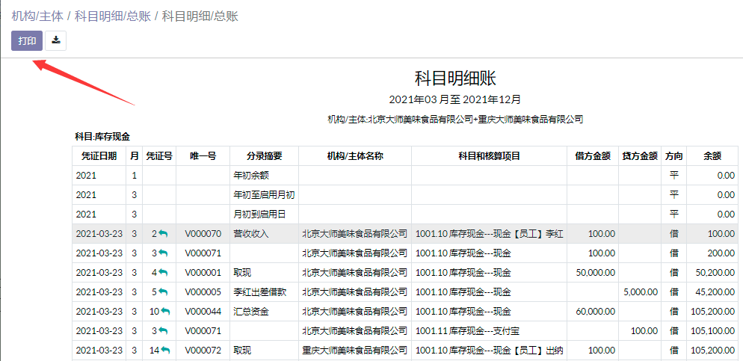Click the 方向 column header
Viewport: 743px width, 361px height.
coord(673,156)
